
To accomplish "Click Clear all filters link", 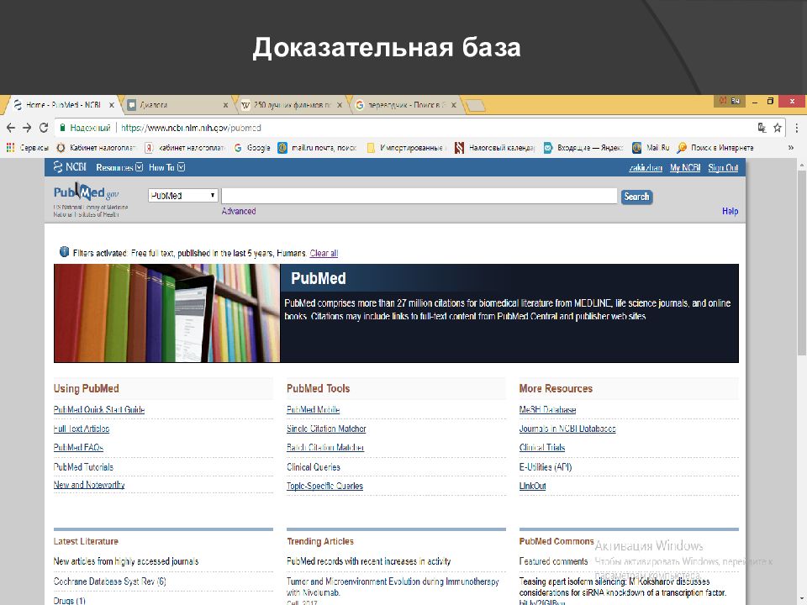I will point(324,253).
